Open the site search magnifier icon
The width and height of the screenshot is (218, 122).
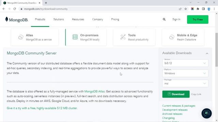tap(164, 19)
